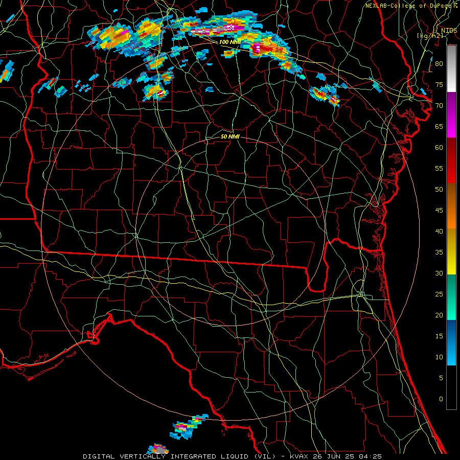Select the black bottom segment of the color bar
This screenshot has height=460, width=460.
pos(451,387)
